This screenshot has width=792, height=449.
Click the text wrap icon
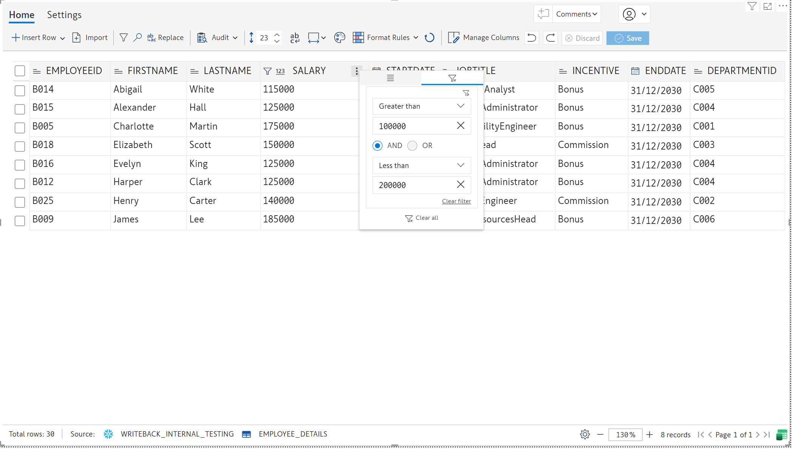(295, 38)
